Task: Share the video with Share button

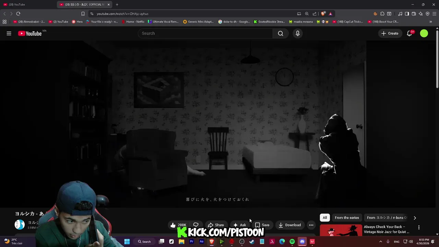Action: (x=216, y=225)
